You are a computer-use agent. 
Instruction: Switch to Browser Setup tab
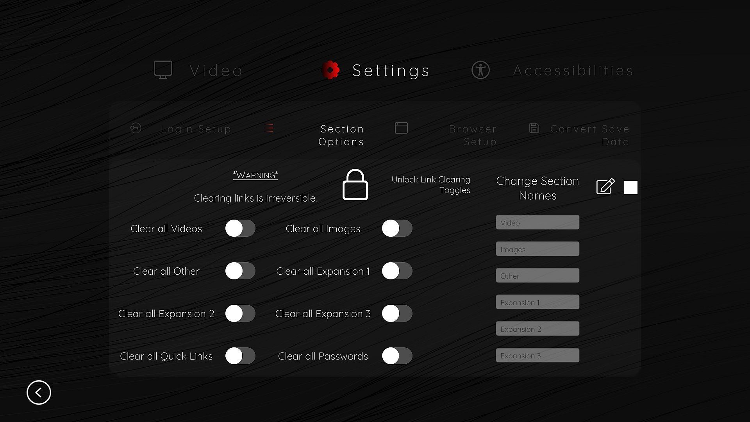click(x=473, y=135)
